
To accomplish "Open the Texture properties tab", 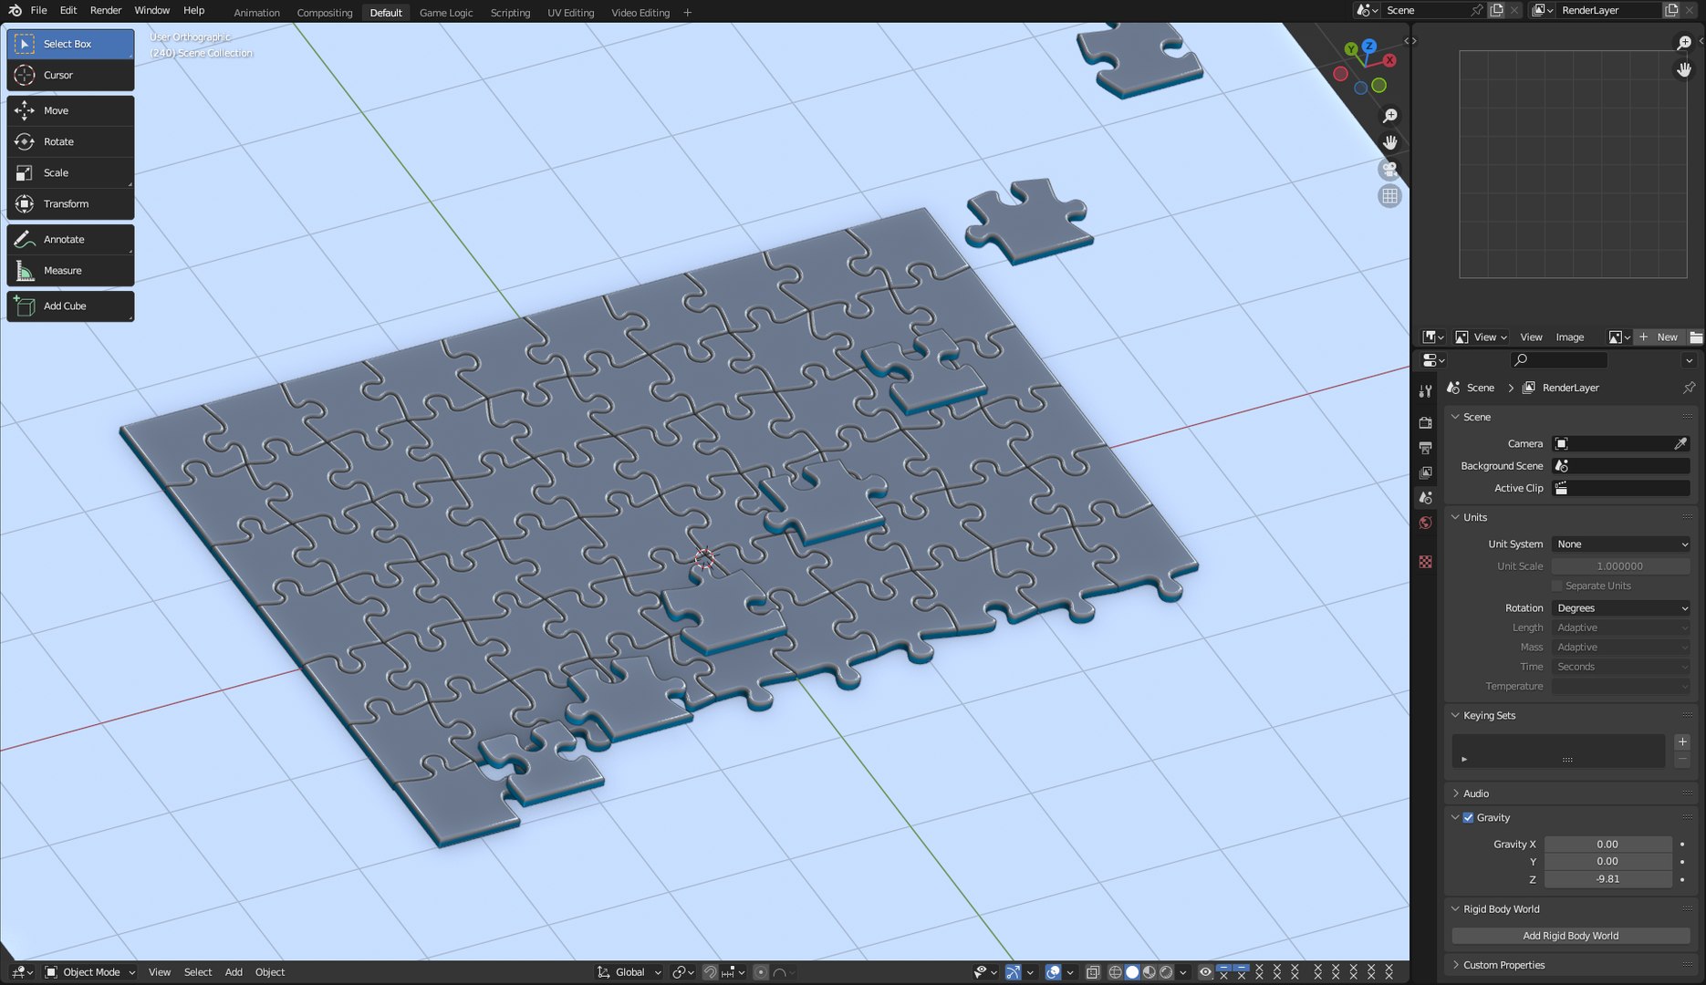I will [x=1425, y=562].
